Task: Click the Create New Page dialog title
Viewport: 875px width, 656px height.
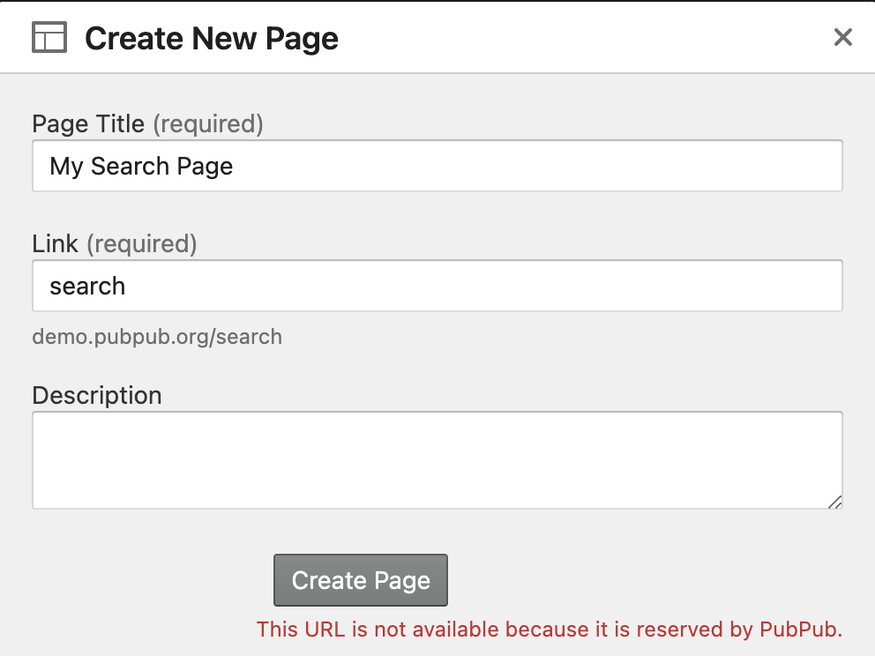Action: (211, 37)
